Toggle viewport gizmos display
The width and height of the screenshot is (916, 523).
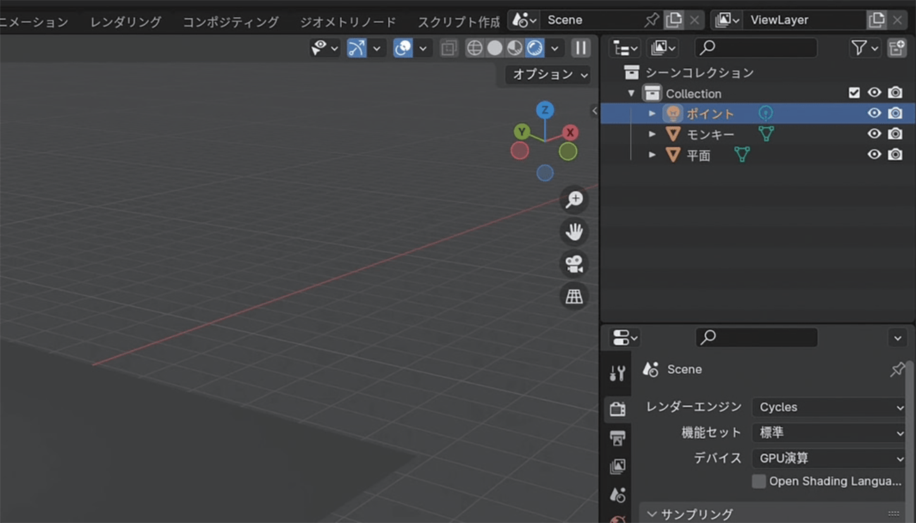click(357, 47)
